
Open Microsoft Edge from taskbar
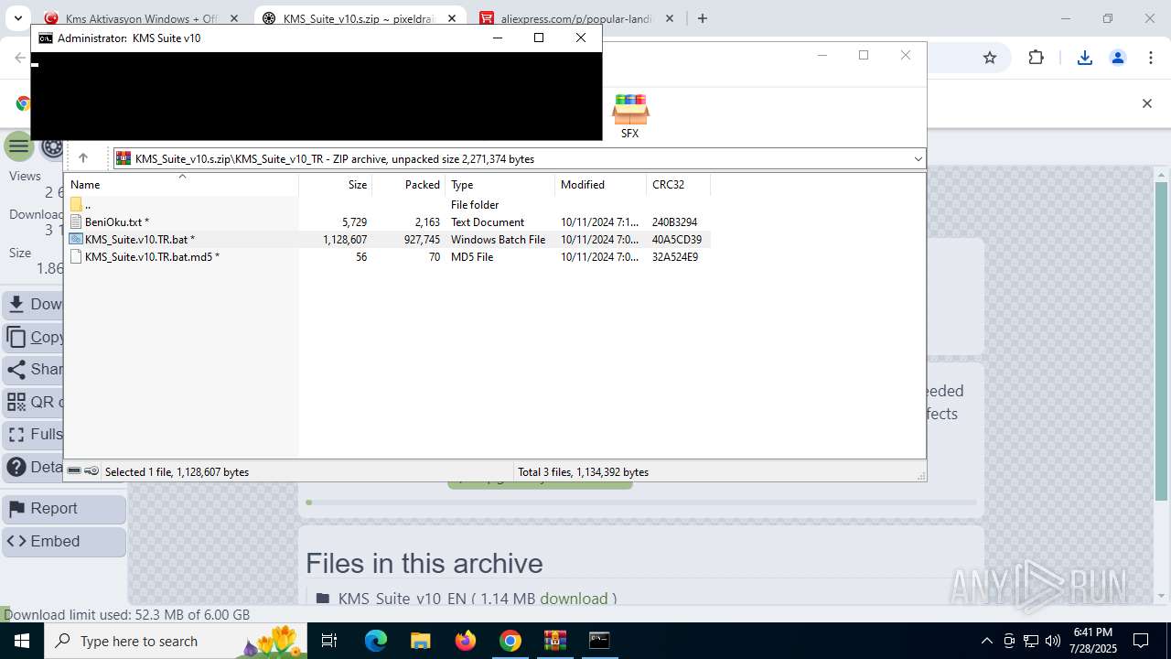click(376, 641)
